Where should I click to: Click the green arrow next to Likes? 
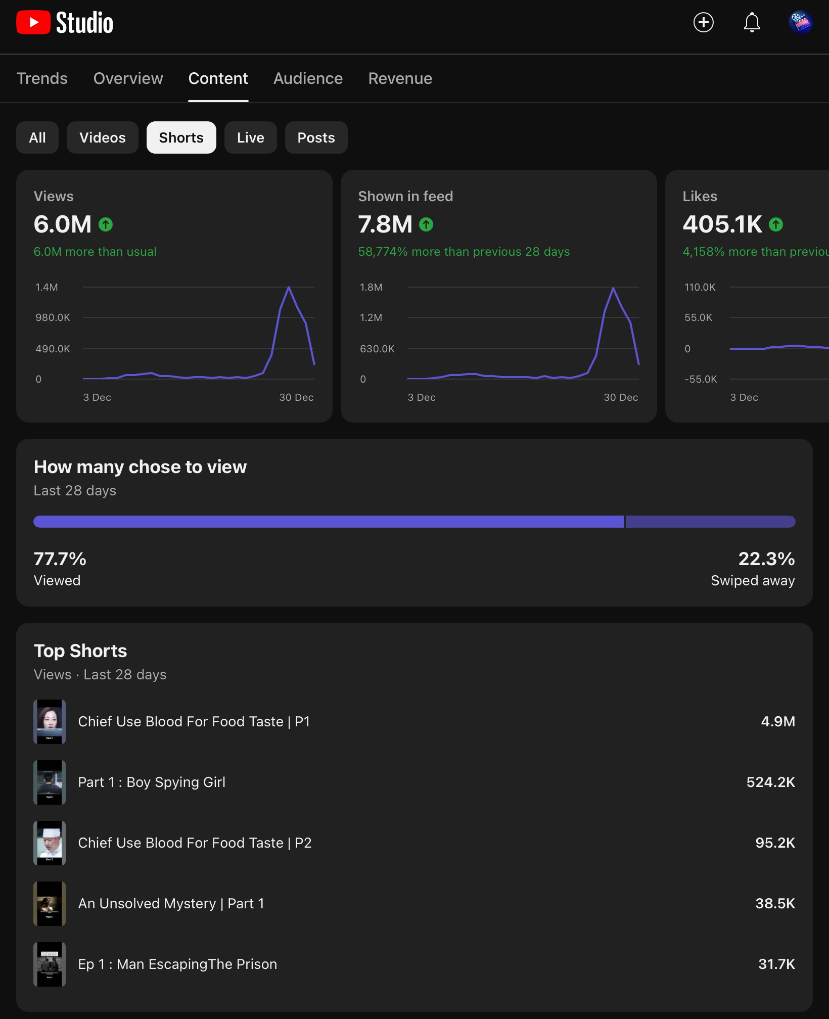point(776,224)
